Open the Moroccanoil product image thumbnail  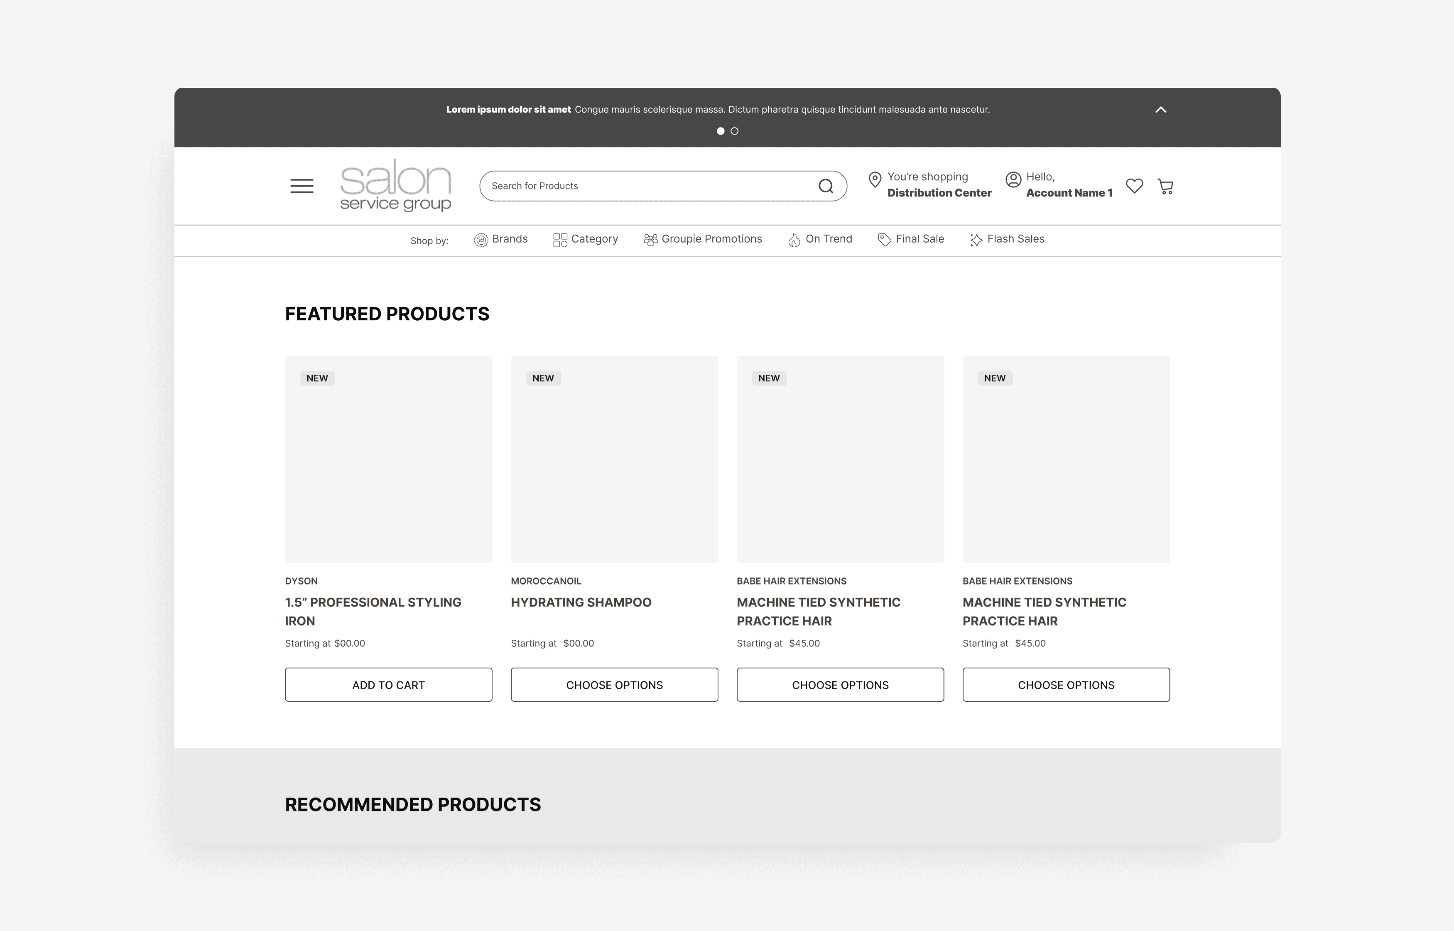pyautogui.click(x=614, y=459)
